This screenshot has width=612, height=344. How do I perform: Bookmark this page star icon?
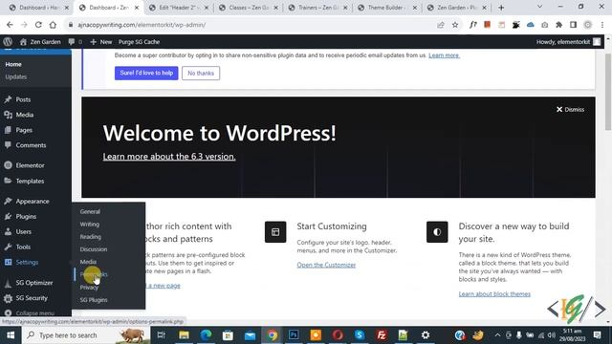(455, 25)
